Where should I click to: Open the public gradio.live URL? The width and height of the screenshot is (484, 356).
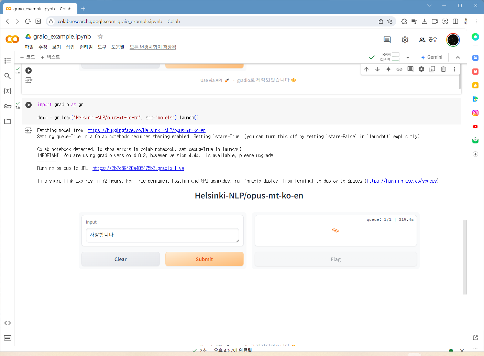point(138,168)
